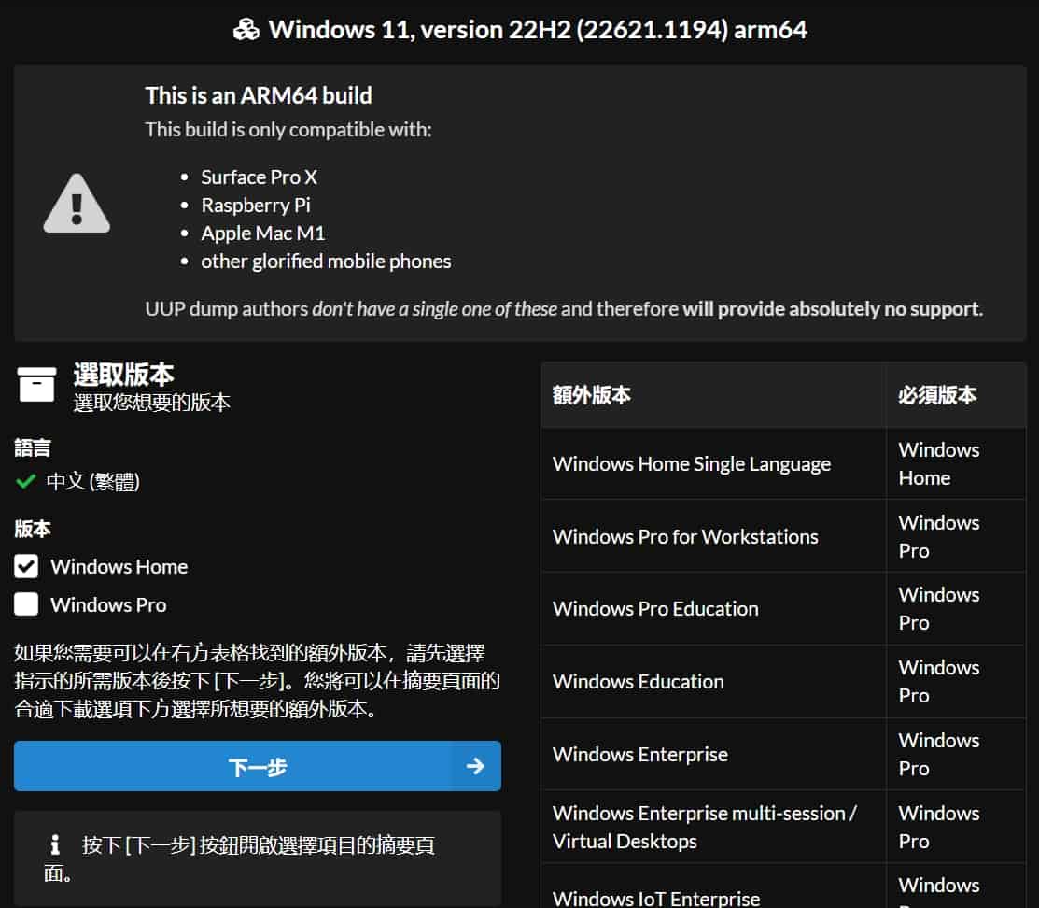Screen dimensions: 1039x908
Task: Uncheck the Windows Home checkbox
Action: [x=26, y=566]
